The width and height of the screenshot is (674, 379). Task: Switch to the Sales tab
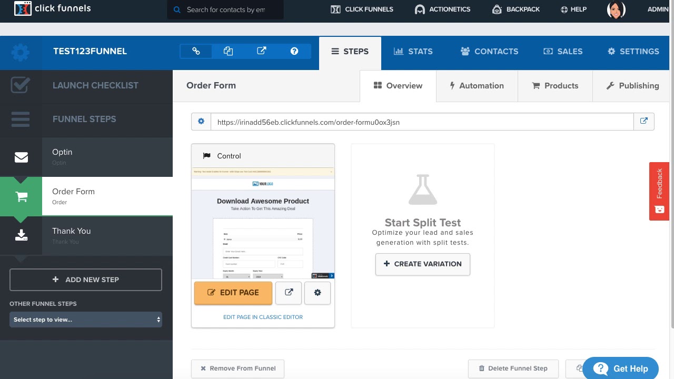coord(563,52)
